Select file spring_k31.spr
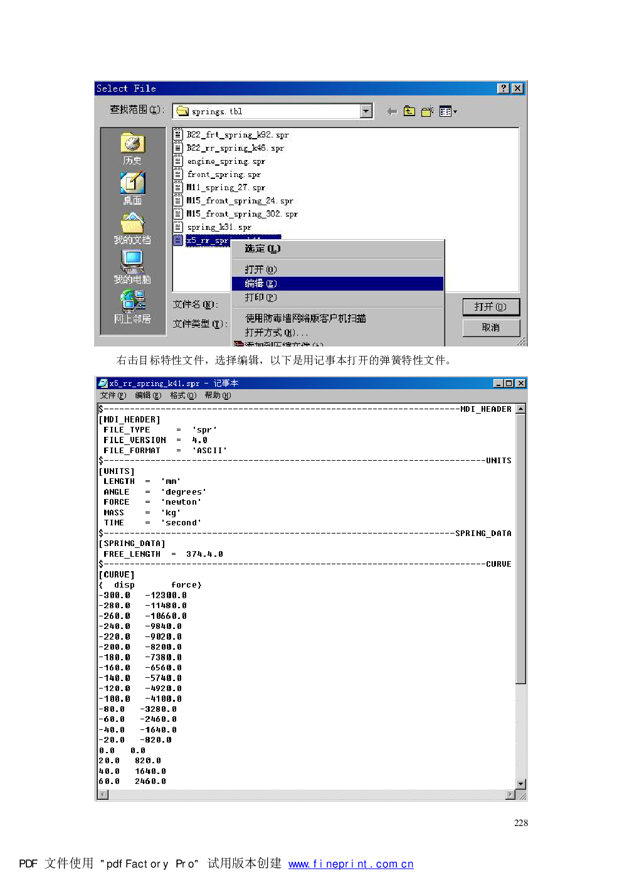Image resolution: width=622 pixels, height=880 pixels. pos(213,227)
